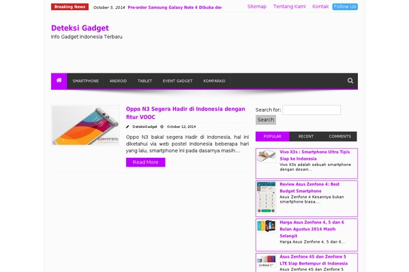Open Harga Asus Zenfone 4, 5 dan 6 link
The width and height of the screenshot is (409, 272).
(312, 229)
